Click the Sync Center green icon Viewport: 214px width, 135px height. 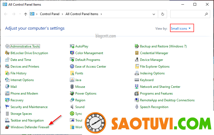72,114
